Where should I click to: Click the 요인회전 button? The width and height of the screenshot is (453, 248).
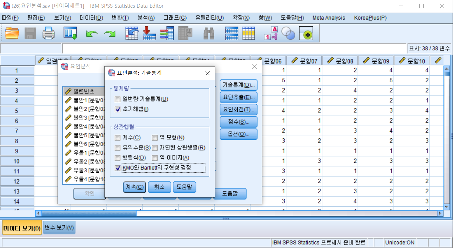[x=239, y=110]
